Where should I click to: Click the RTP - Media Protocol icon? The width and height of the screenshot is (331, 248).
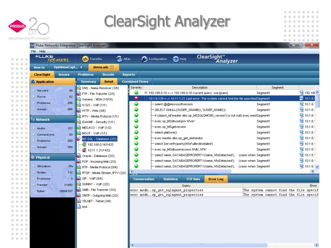(x=79, y=167)
